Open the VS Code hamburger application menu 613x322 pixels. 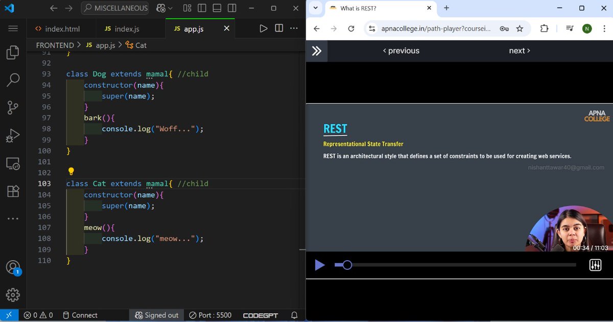(13, 29)
